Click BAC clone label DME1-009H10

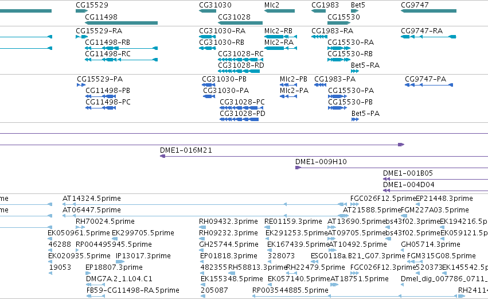pyautogui.click(x=321, y=162)
